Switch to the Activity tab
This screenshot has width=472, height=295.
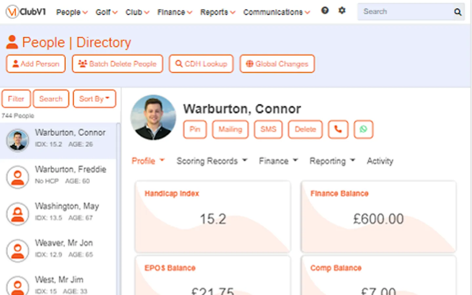click(x=380, y=161)
